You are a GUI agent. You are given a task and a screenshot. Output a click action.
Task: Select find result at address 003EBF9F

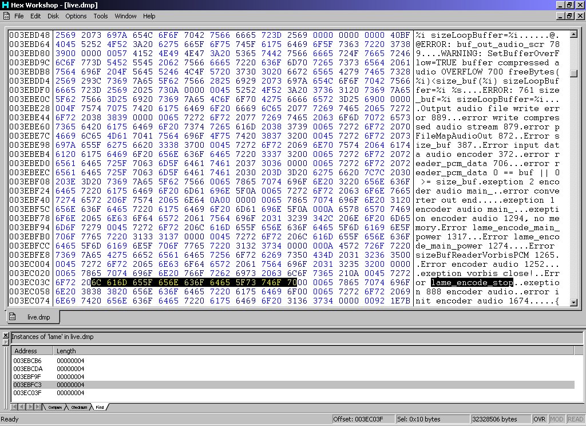tap(293, 377)
